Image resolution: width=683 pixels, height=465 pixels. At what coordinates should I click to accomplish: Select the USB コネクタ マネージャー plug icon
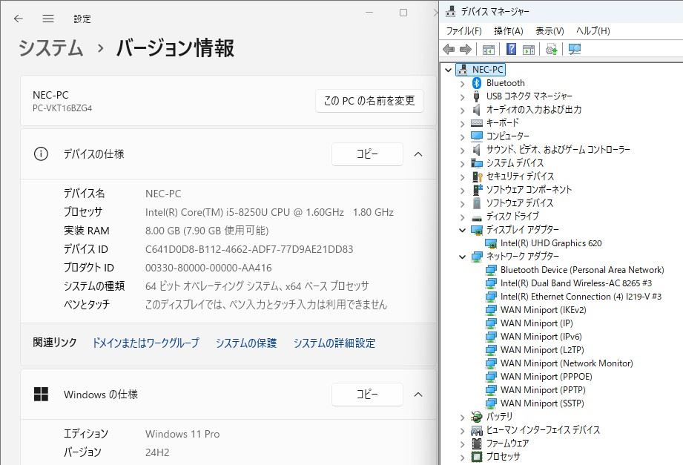477,96
